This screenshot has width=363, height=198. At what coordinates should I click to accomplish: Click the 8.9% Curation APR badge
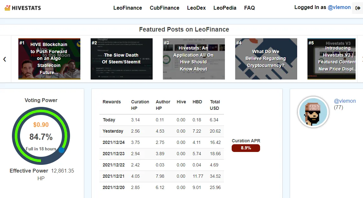(246, 148)
